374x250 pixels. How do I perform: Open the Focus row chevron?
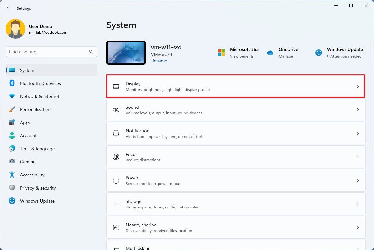(357, 157)
